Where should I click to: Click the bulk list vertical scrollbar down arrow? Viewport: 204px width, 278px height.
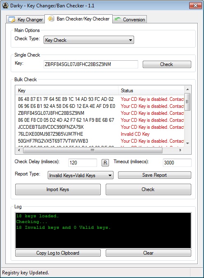tap(188, 143)
